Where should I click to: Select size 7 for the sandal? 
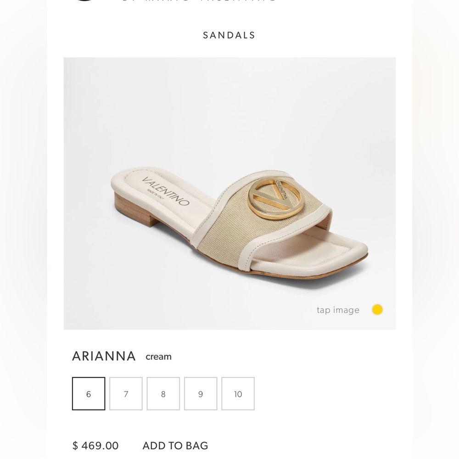[x=126, y=394]
